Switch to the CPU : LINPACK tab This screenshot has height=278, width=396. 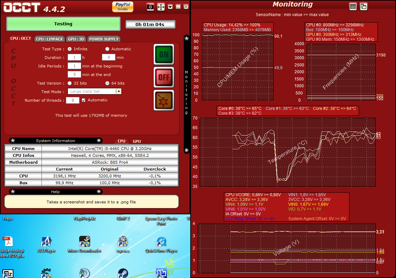point(49,39)
